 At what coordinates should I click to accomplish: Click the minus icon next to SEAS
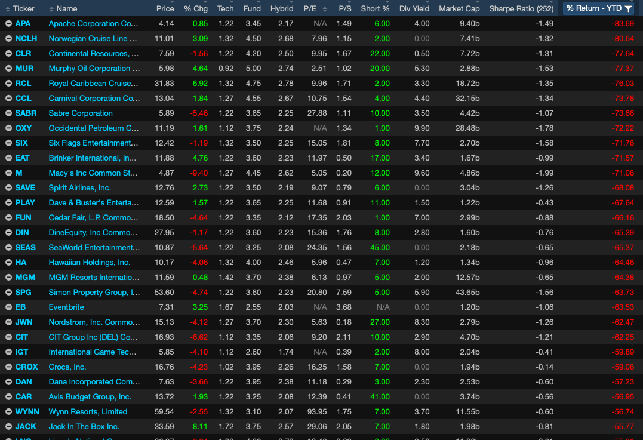point(8,248)
